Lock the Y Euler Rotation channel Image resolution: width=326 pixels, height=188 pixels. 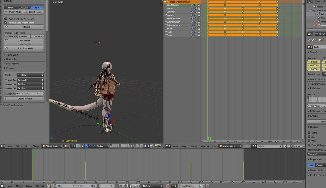(x=199, y=22)
